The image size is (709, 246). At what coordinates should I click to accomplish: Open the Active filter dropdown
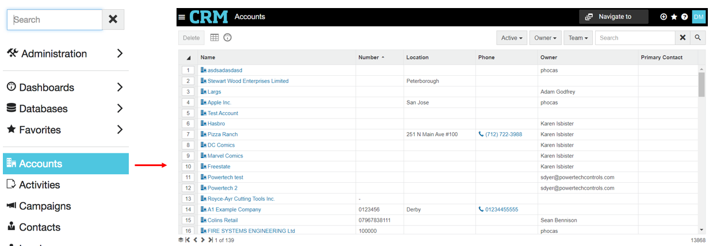point(511,38)
